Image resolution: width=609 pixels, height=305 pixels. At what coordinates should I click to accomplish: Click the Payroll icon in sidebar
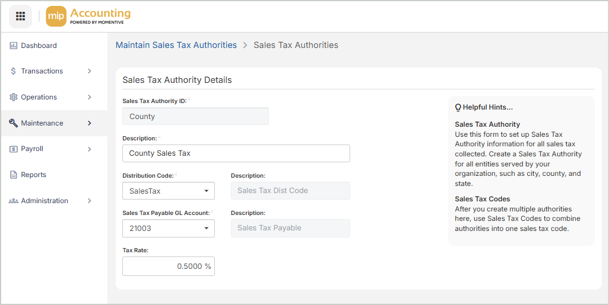(13, 149)
